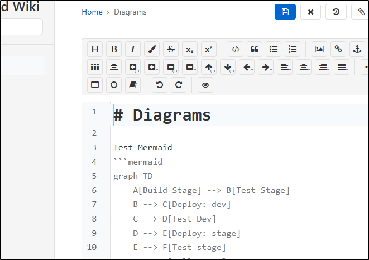Save the page with the blue floppy icon
The height and width of the screenshot is (260, 369).
(x=285, y=12)
